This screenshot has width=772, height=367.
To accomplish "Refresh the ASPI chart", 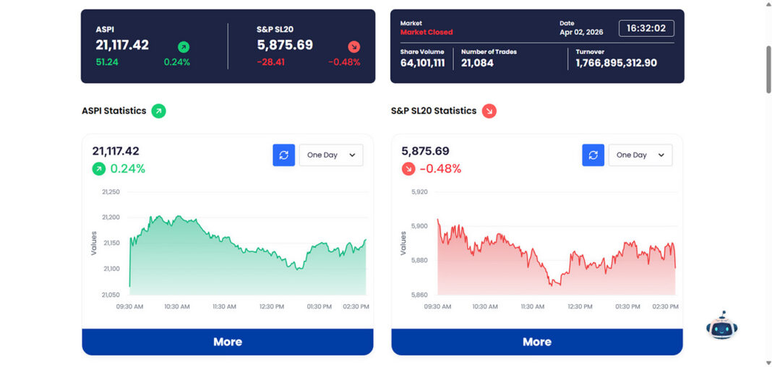I will 283,155.
